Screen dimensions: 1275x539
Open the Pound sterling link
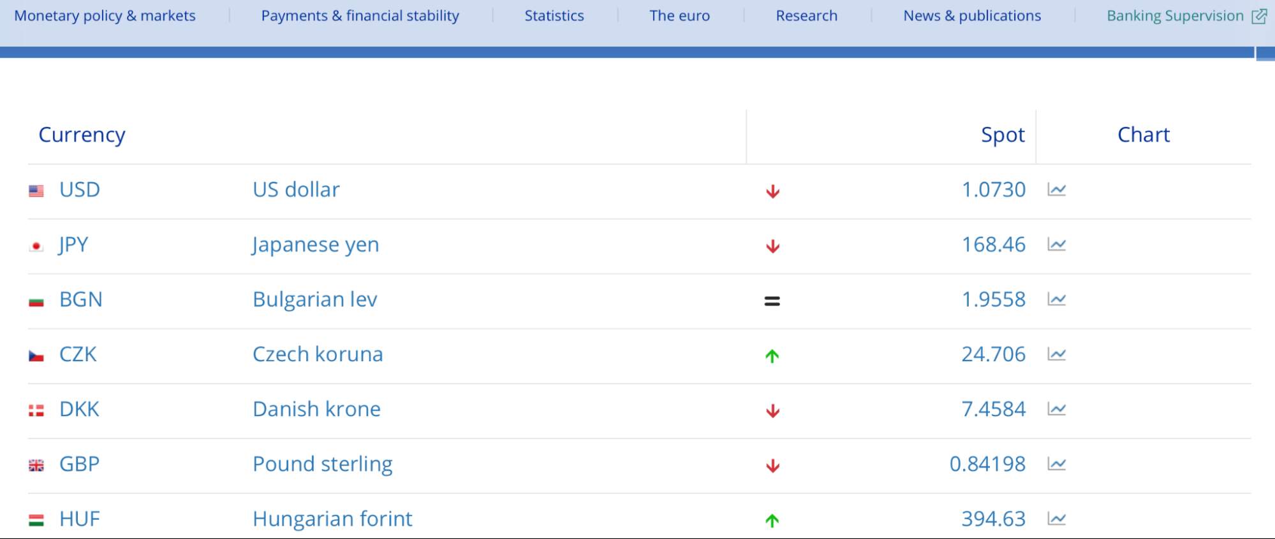click(x=323, y=464)
